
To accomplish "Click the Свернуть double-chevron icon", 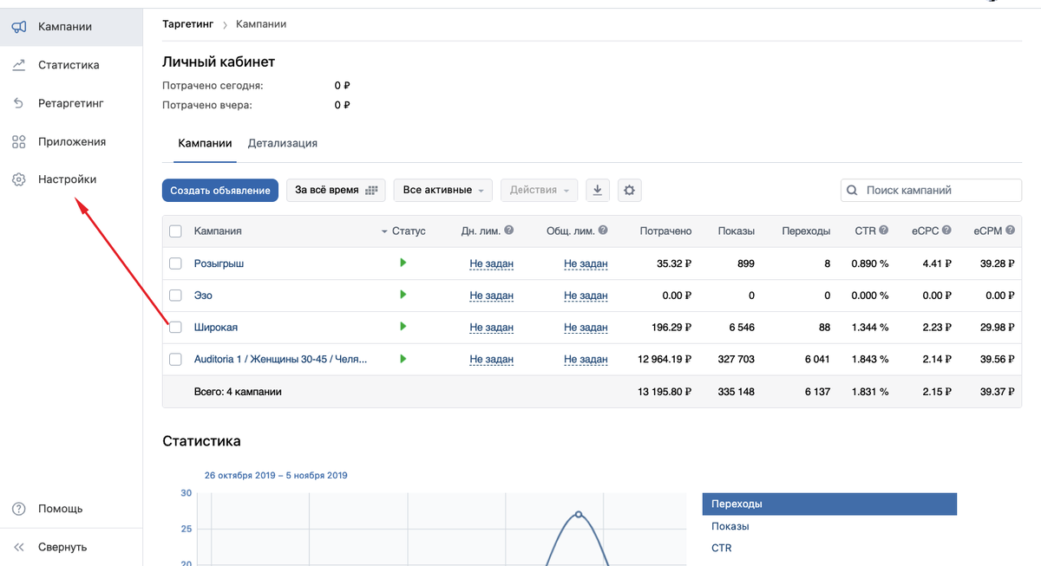I will tap(18, 547).
